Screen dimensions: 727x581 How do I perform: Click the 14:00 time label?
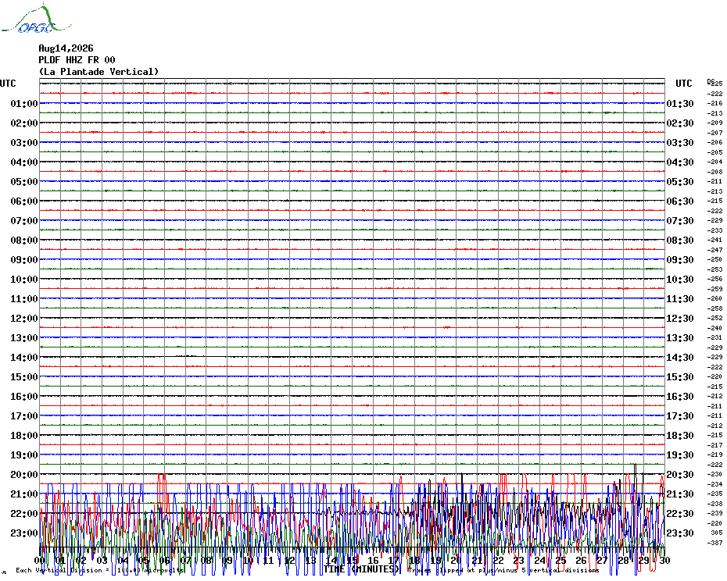(x=24, y=357)
